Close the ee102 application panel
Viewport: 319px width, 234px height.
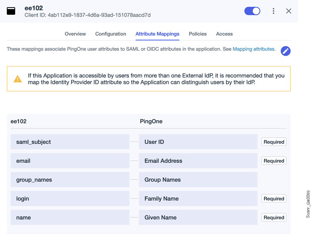click(x=288, y=11)
